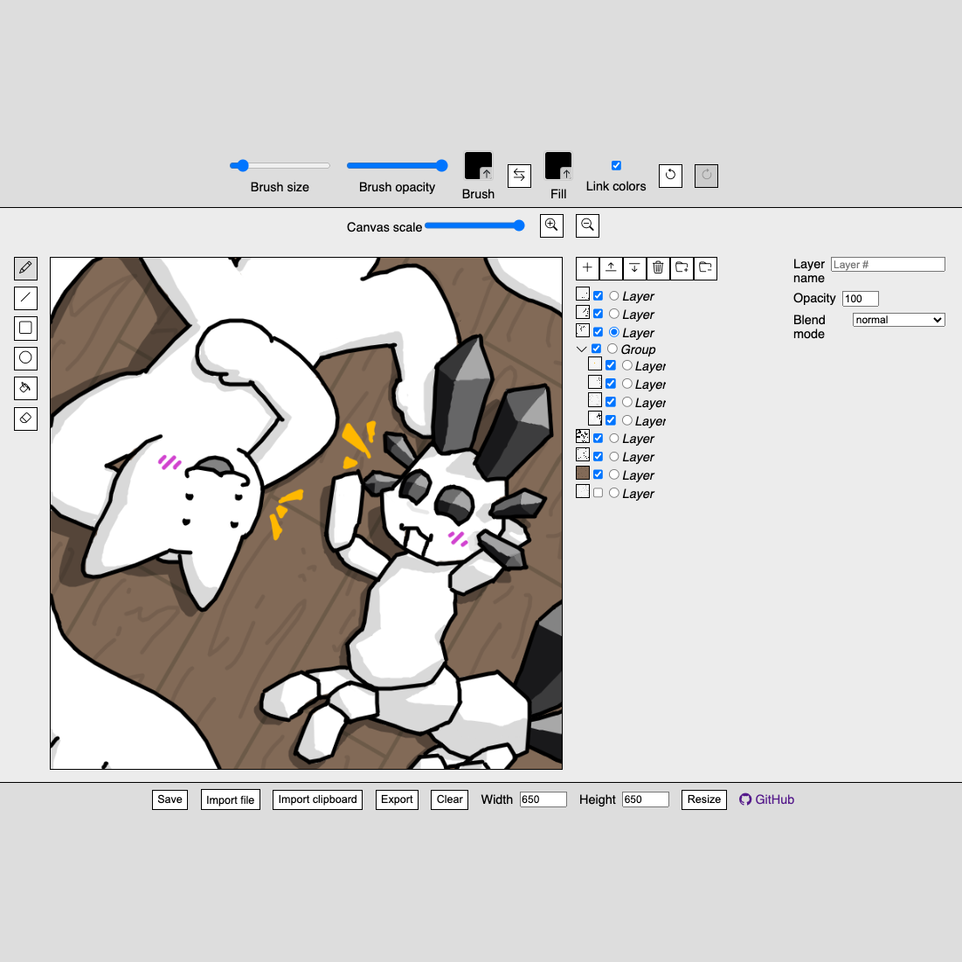Open the Fill color swatch
Image resolution: width=962 pixels, height=962 pixels.
coord(558,166)
